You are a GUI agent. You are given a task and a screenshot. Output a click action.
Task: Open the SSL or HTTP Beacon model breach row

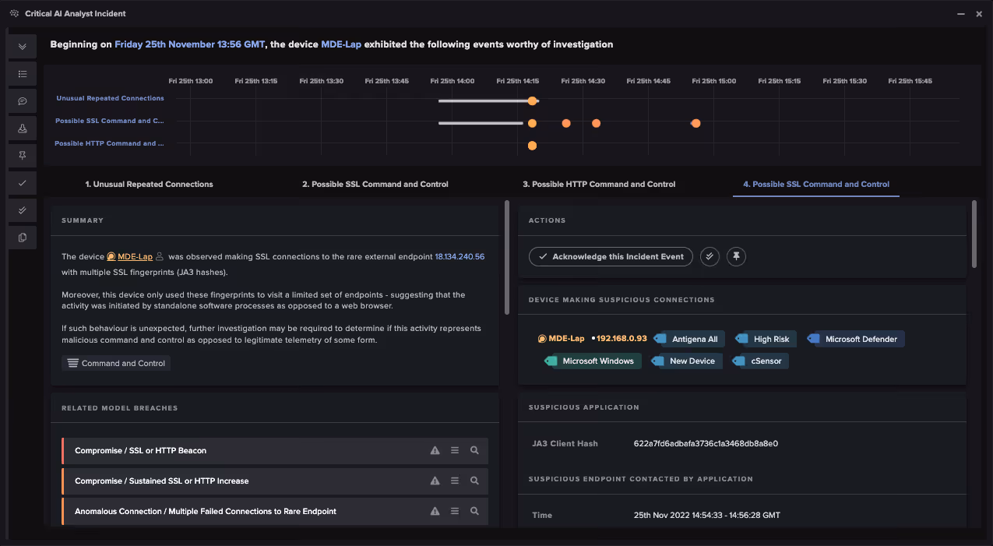point(275,451)
